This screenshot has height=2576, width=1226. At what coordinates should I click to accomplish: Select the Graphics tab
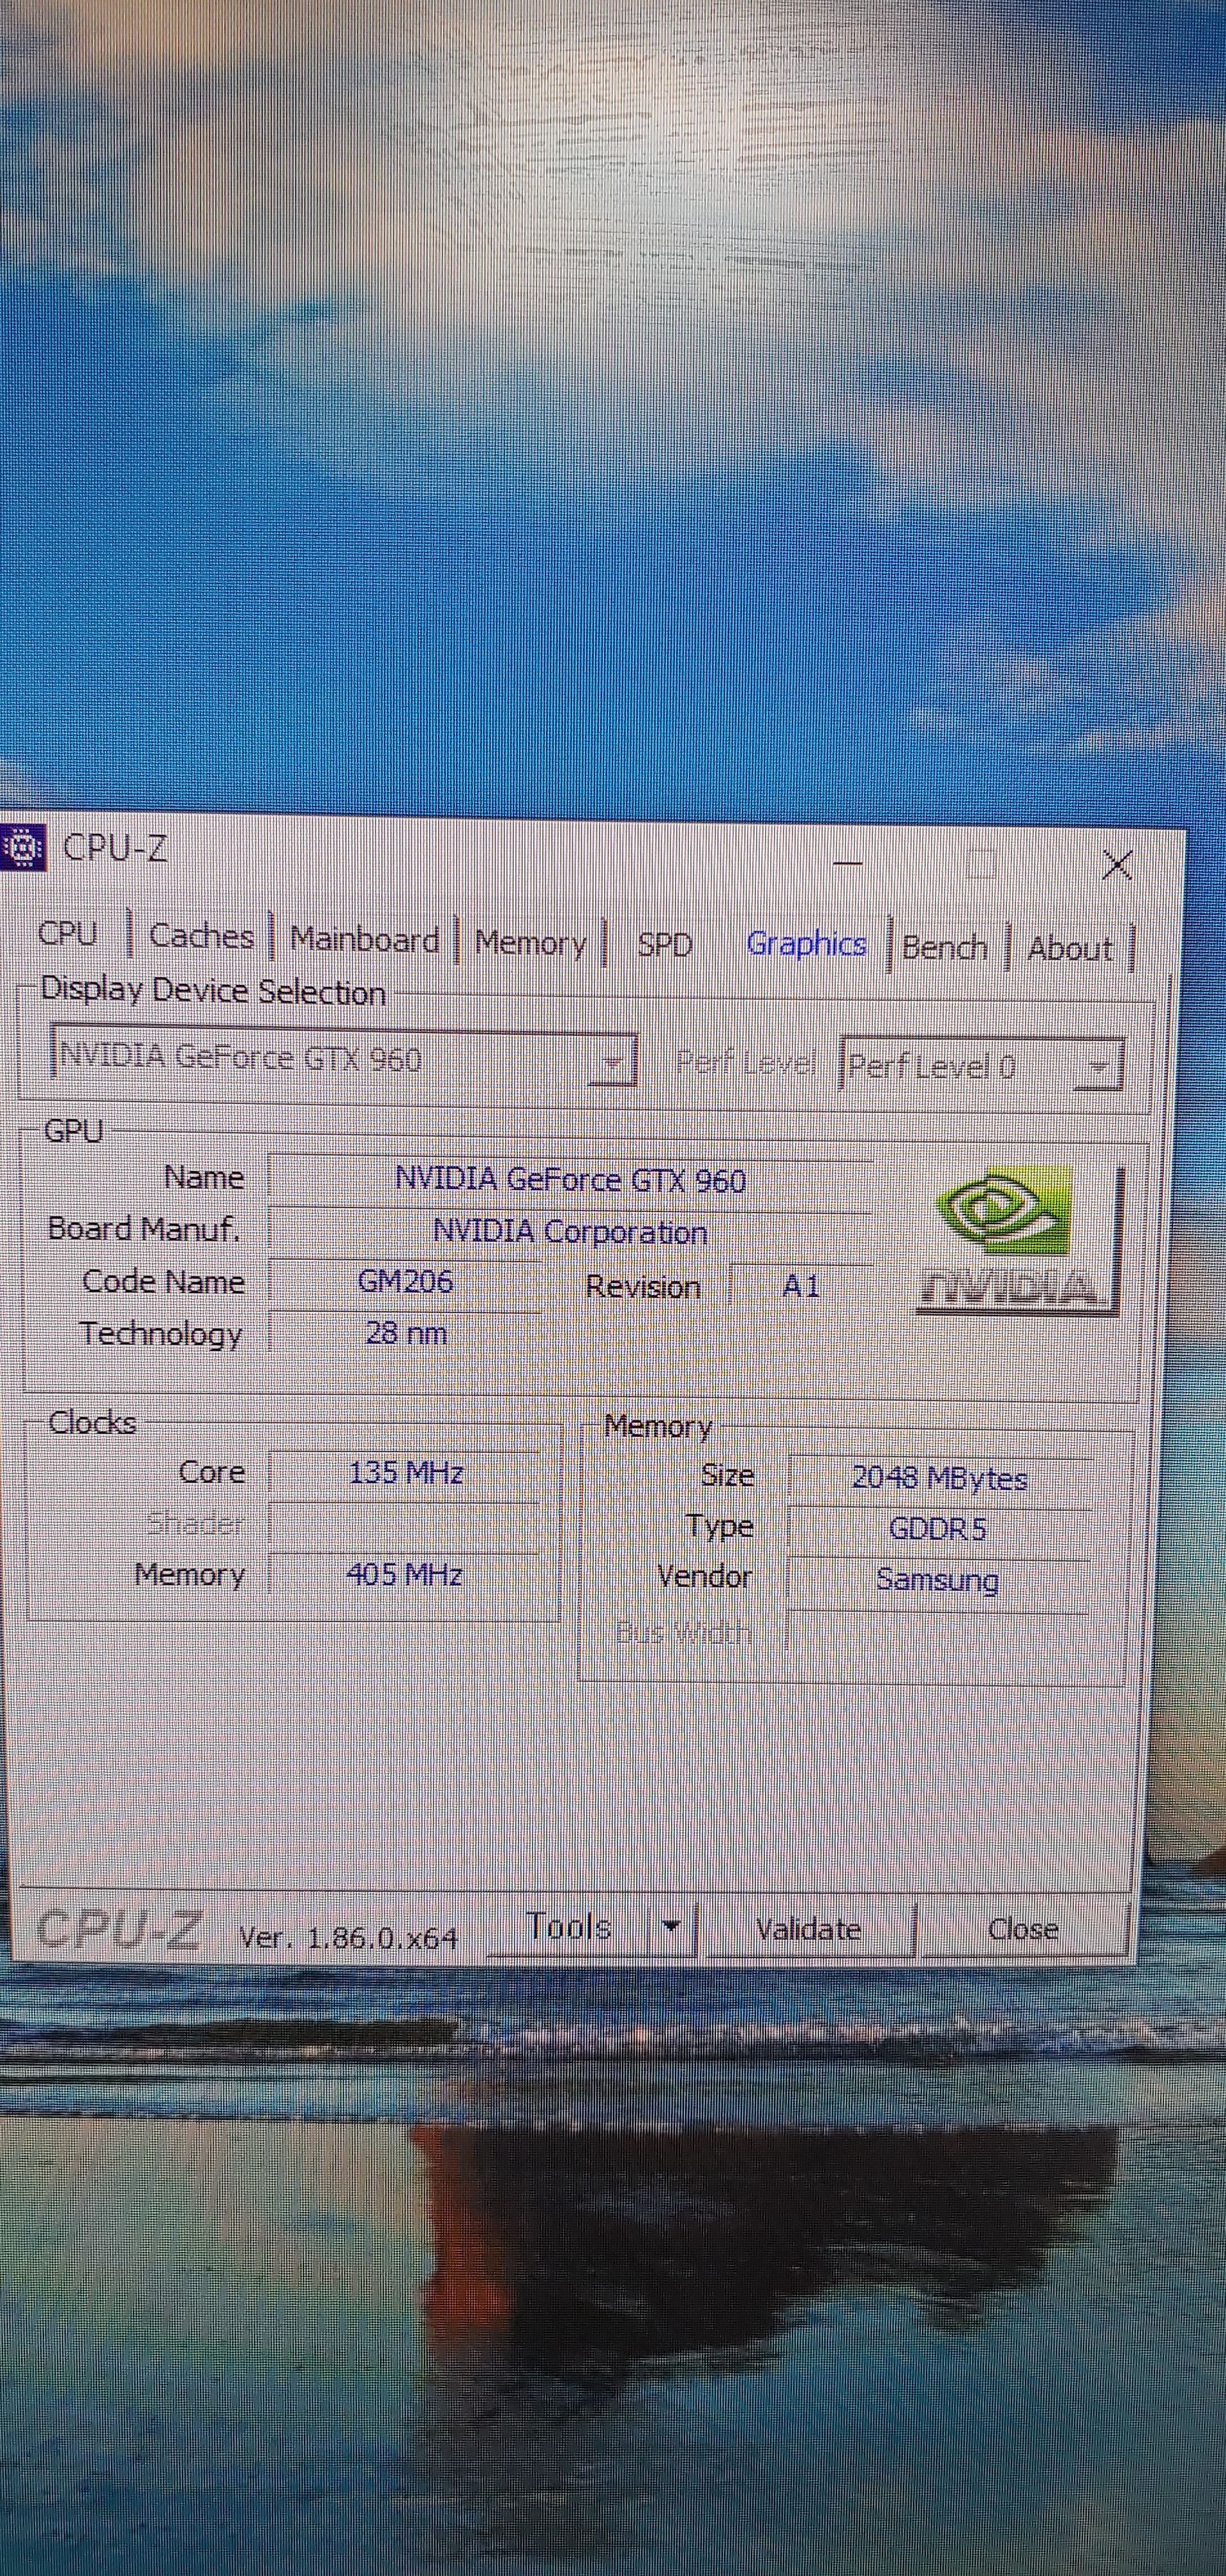point(806,944)
